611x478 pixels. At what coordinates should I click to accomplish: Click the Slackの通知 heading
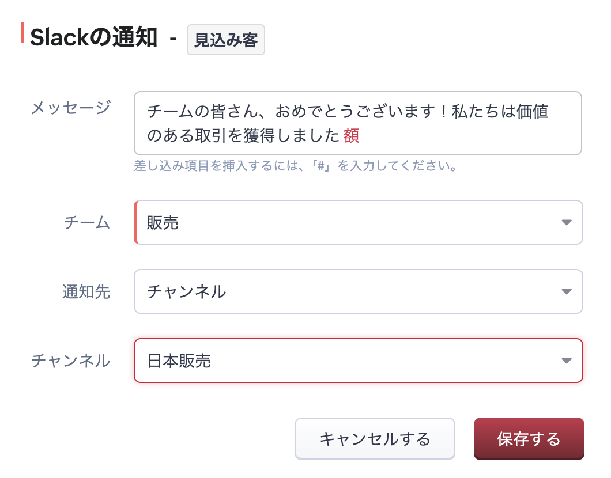[x=93, y=39]
